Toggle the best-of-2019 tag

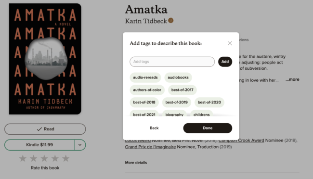(176, 102)
